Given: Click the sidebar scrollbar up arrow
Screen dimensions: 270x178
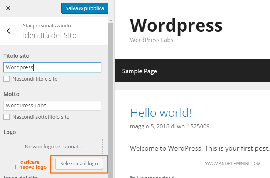Looking at the screenshot, I should point(111,20).
